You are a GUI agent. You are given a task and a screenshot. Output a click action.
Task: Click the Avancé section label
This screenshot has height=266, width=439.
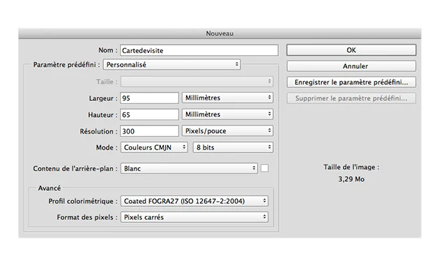point(49,188)
